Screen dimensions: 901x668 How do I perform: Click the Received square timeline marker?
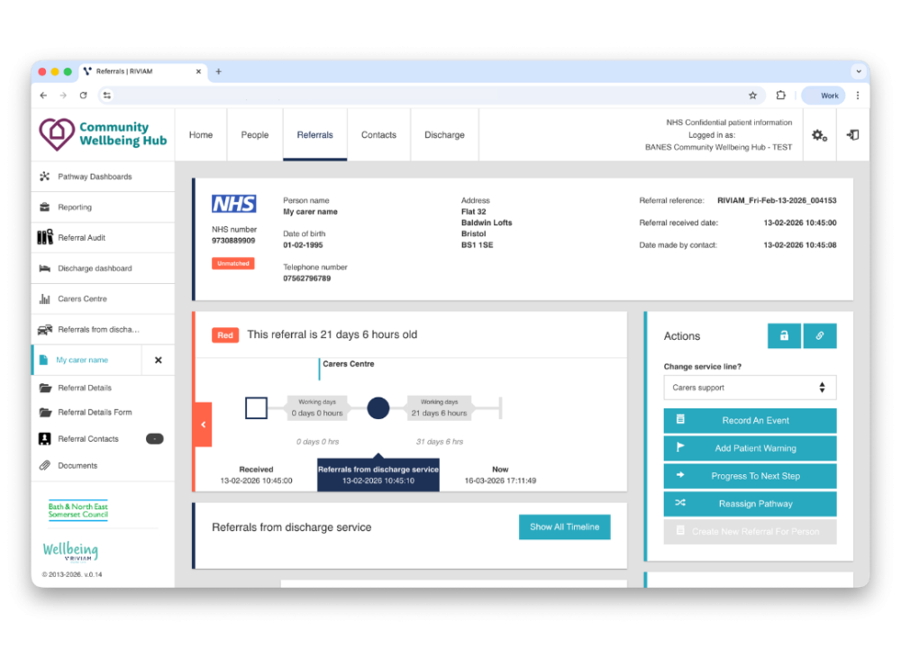pos(256,408)
